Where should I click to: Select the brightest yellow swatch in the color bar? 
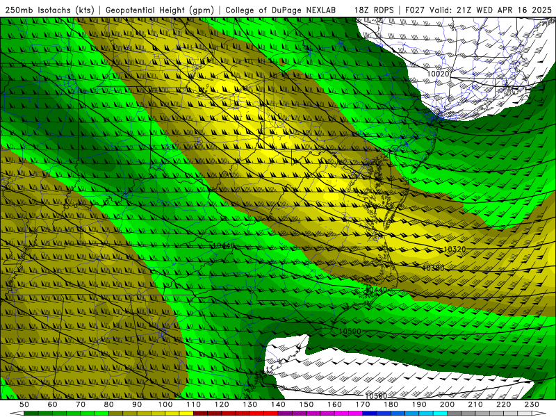[186, 413]
